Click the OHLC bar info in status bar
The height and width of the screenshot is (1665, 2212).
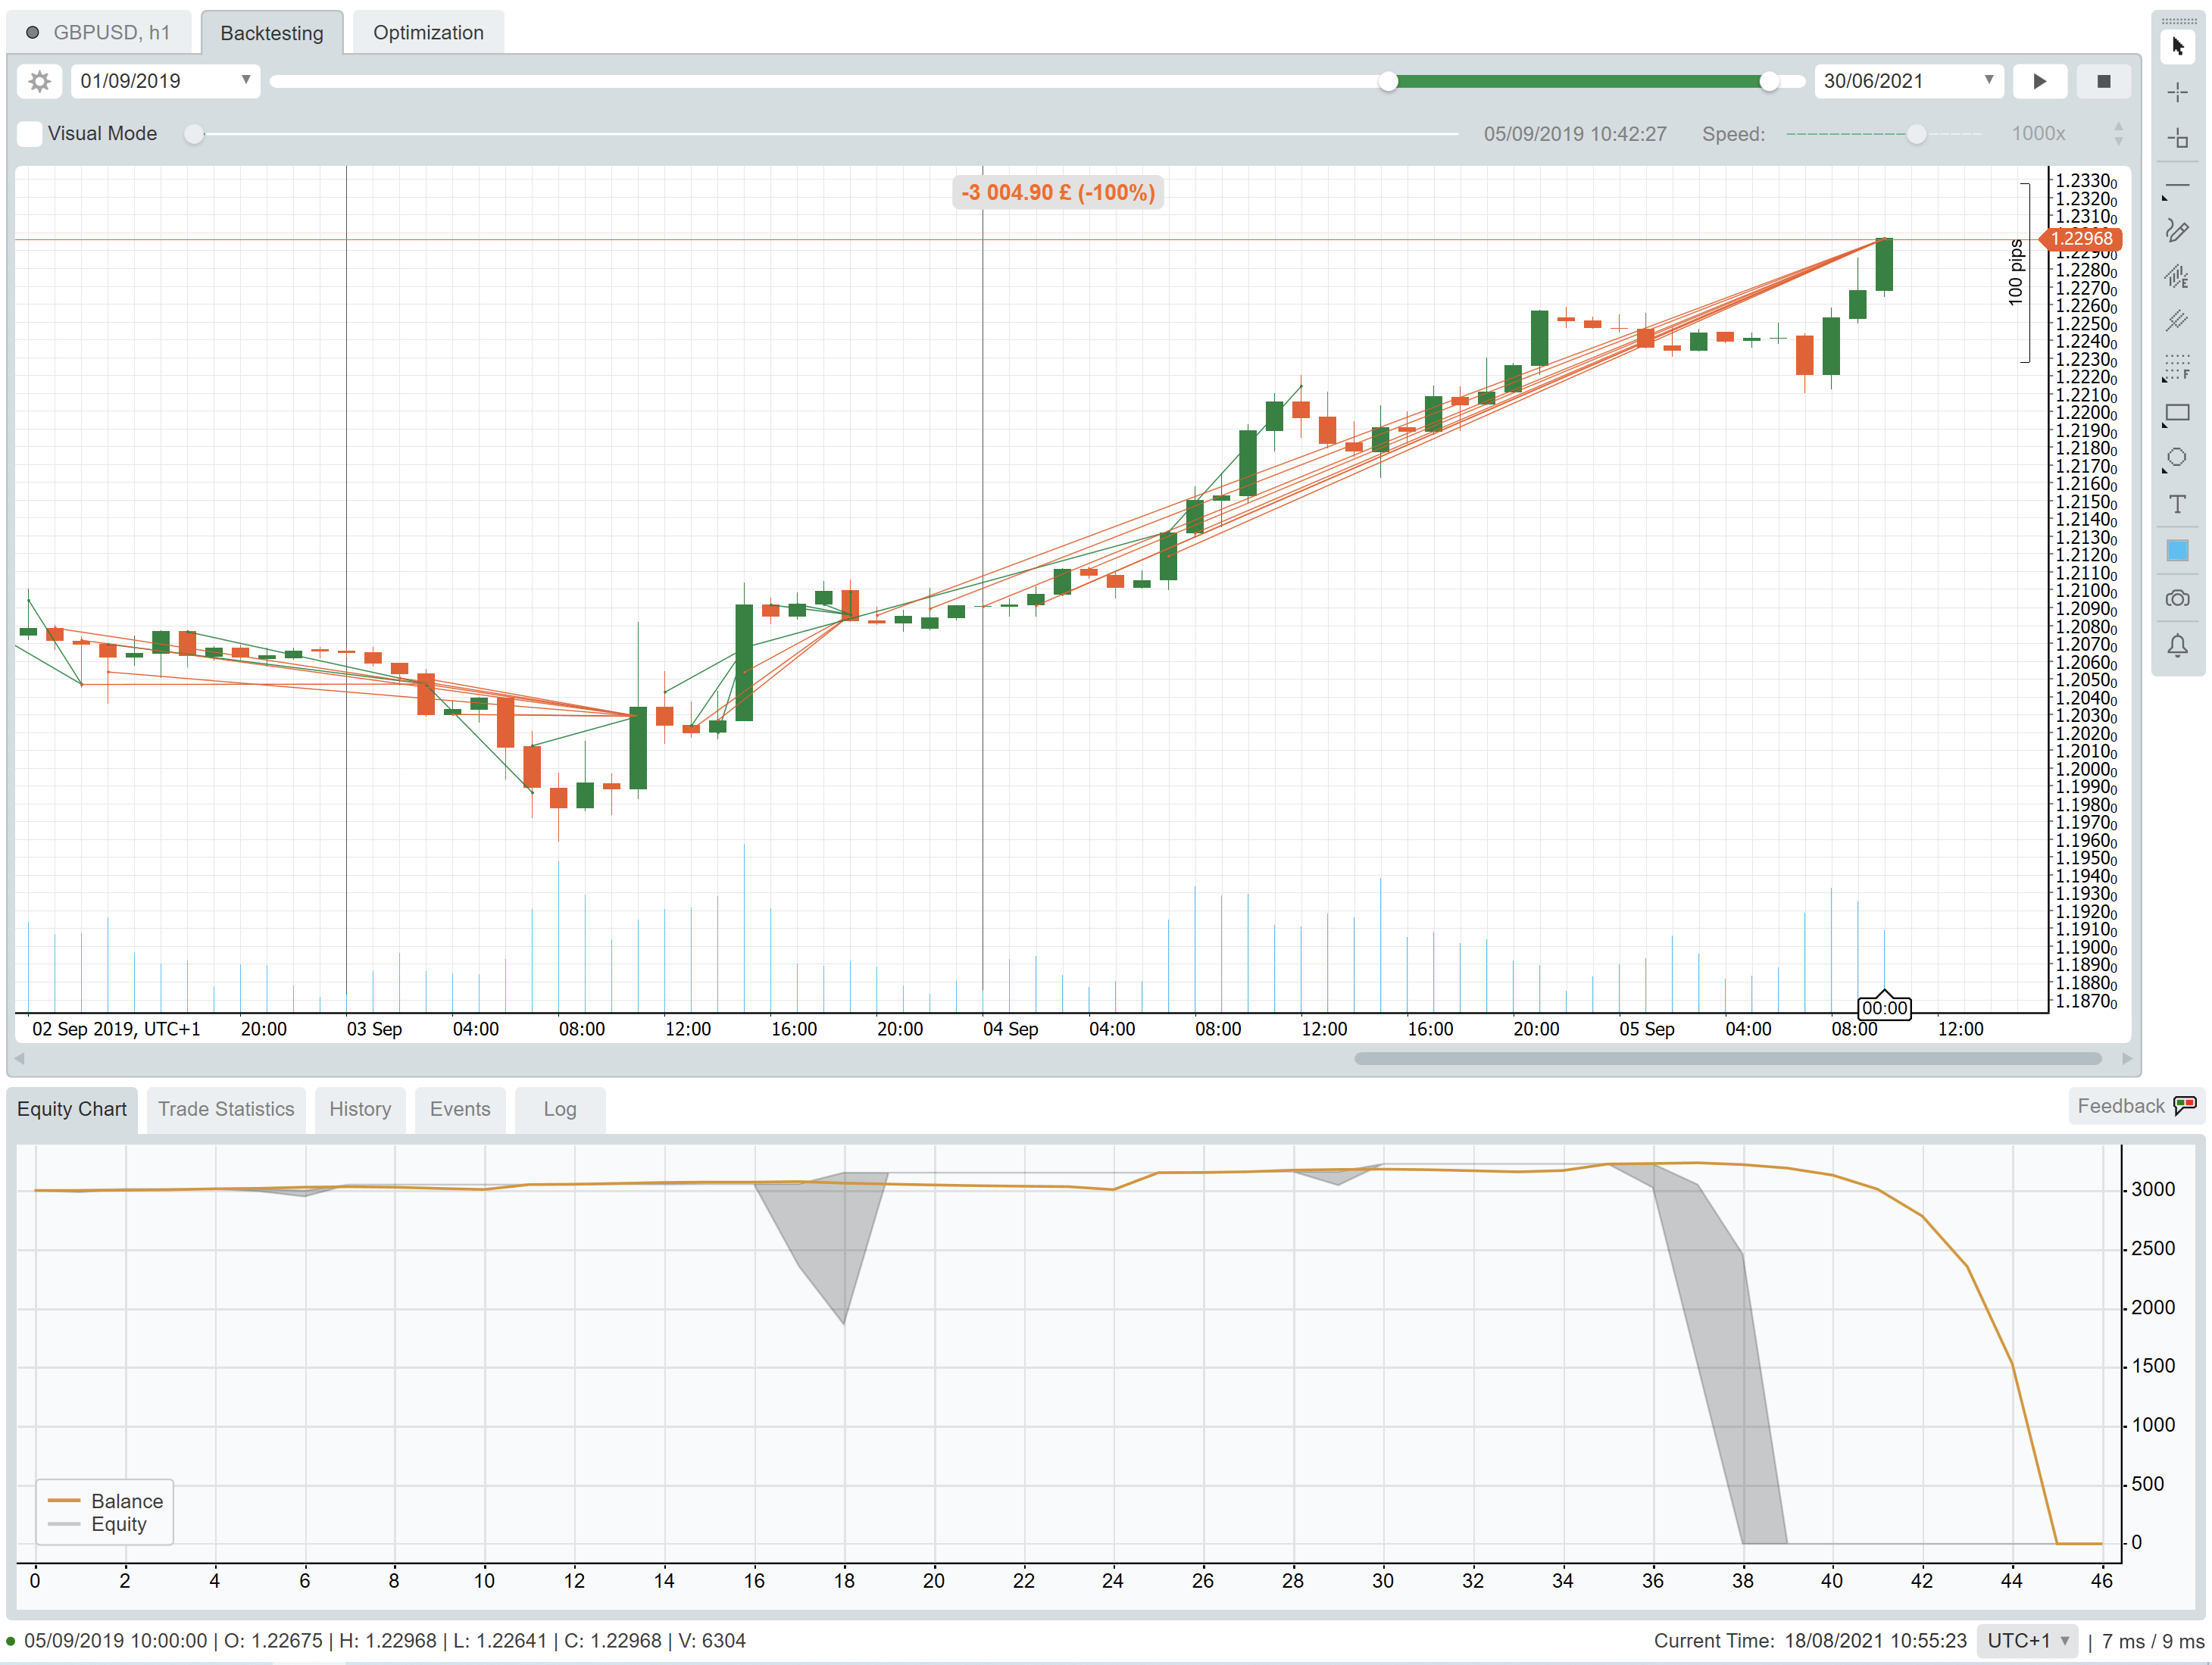[x=385, y=1641]
